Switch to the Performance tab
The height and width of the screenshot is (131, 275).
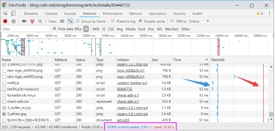pyautogui.click(x=113, y=13)
